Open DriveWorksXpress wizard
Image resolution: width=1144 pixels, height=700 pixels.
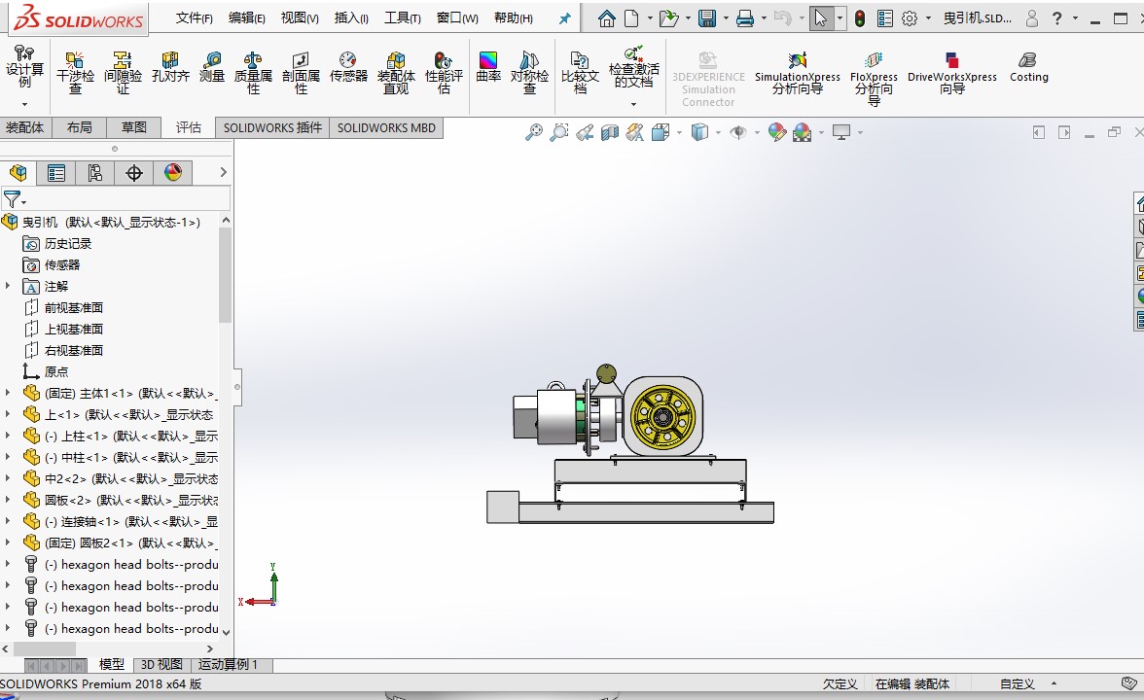[951, 73]
